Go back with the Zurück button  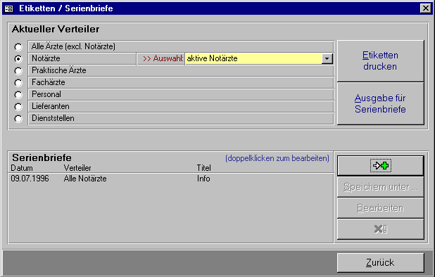pyautogui.click(x=380, y=262)
